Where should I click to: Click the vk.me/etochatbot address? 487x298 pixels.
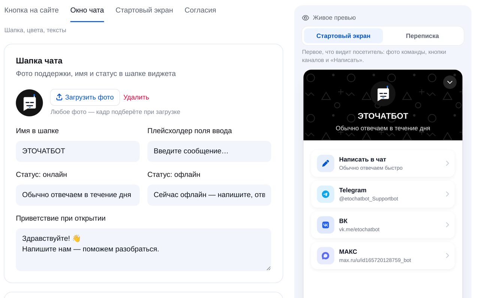click(359, 230)
